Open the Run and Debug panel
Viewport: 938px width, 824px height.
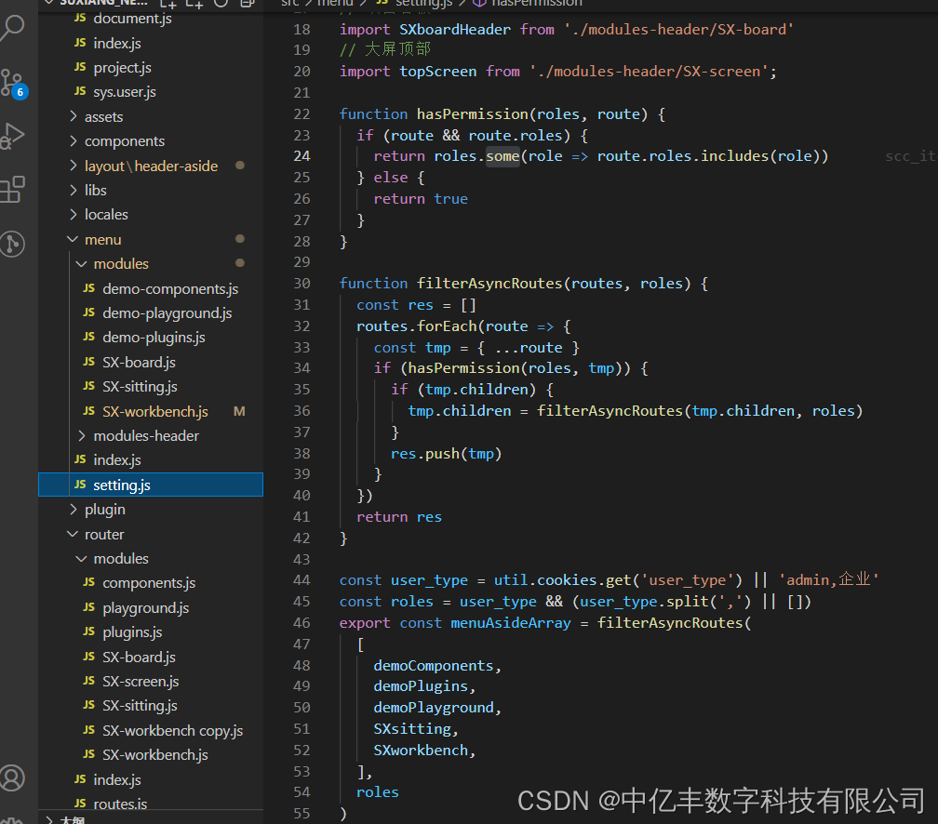15,135
